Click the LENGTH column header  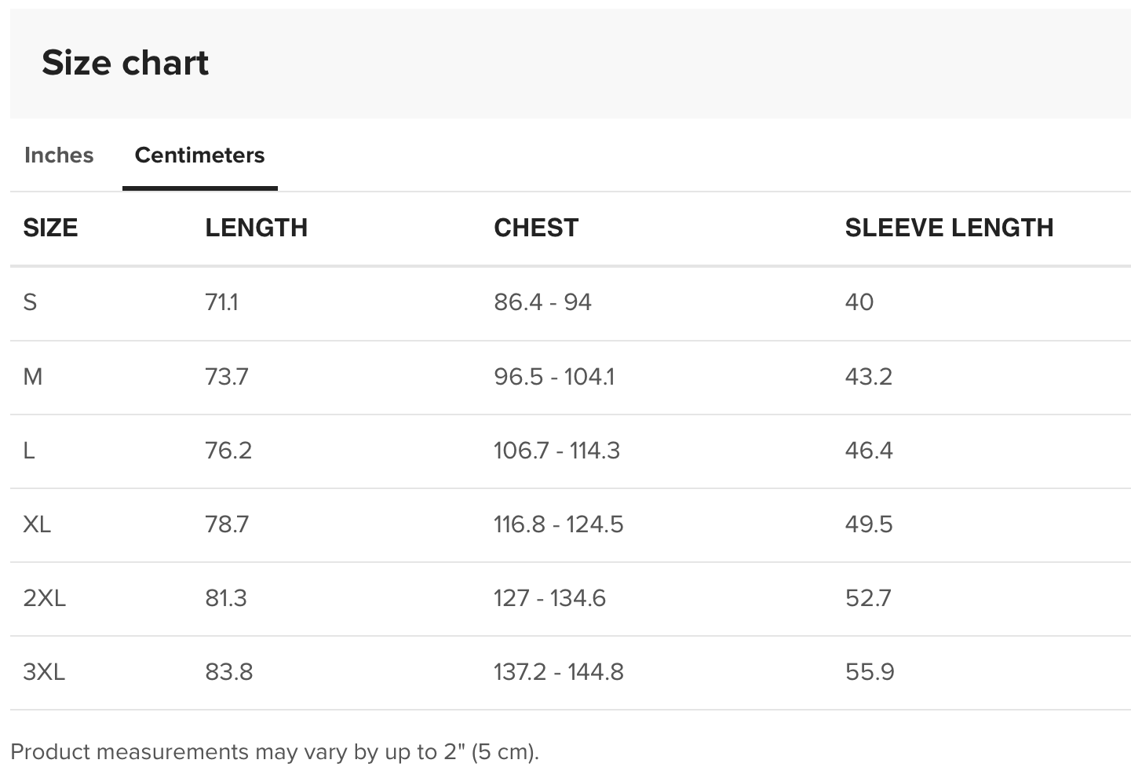tap(256, 228)
